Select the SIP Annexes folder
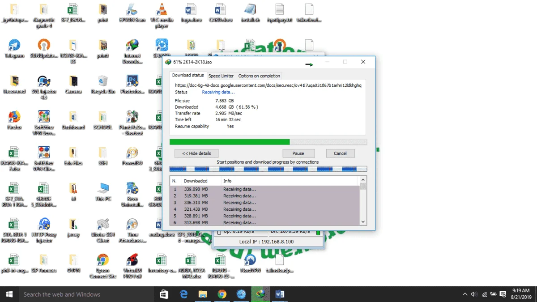Image resolution: width=537 pixels, height=302 pixels. (44, 264)
